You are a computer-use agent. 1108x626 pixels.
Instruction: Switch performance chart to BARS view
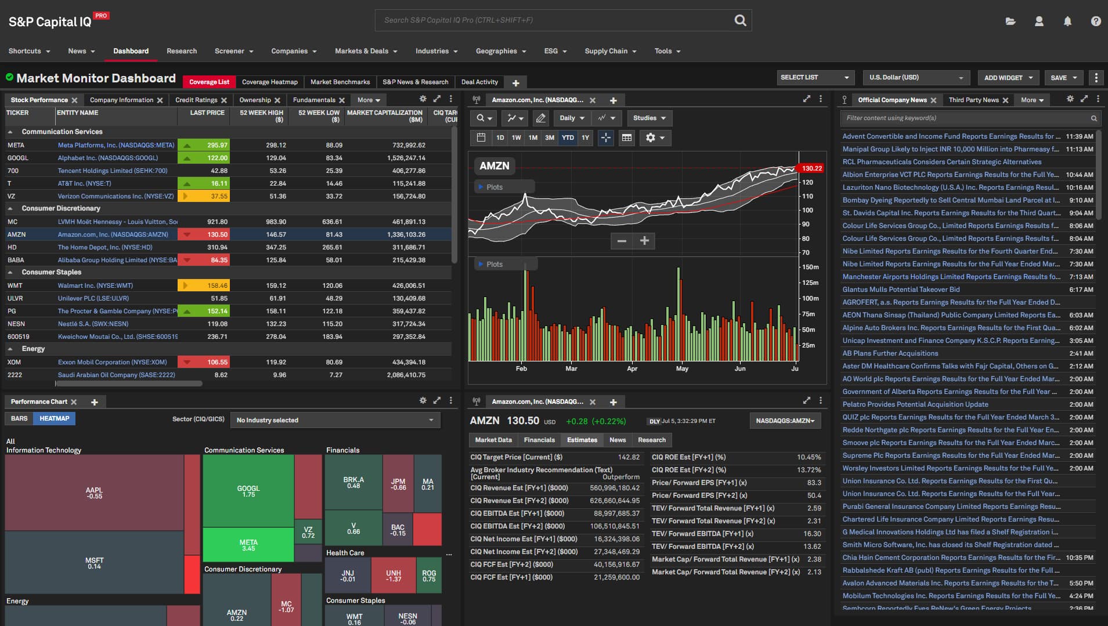(19, 418)
